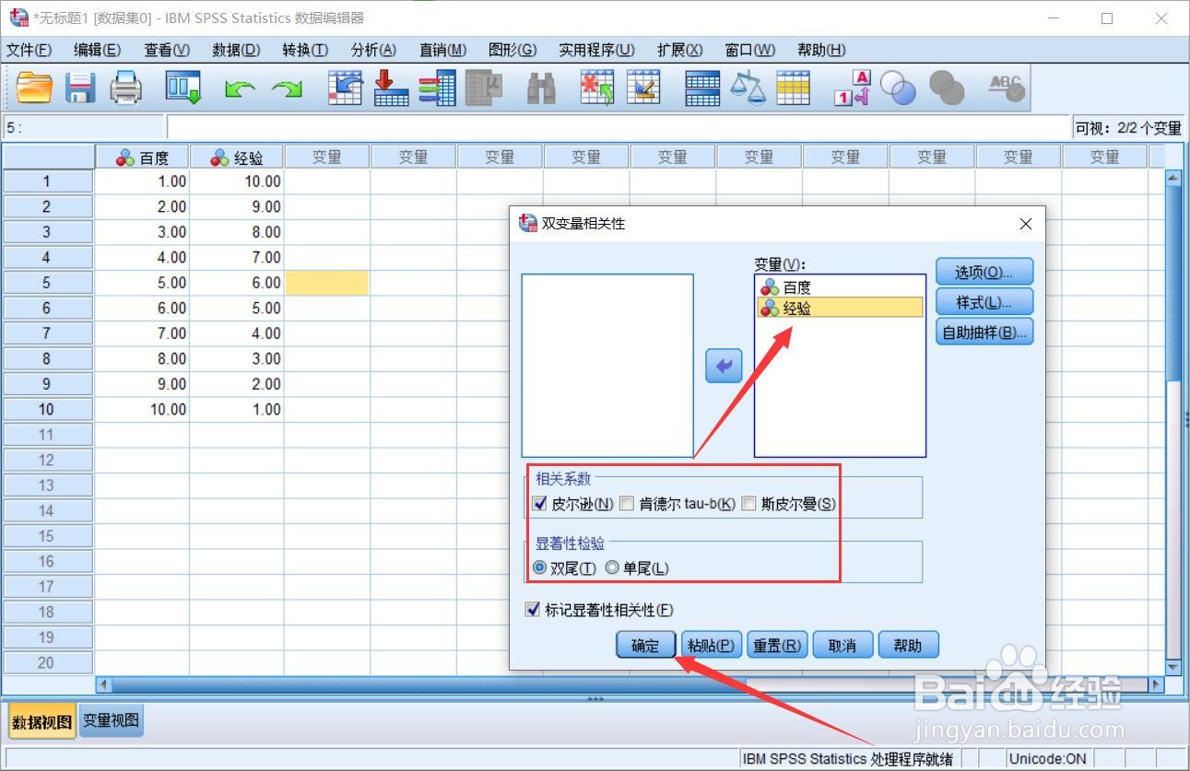
Task: Open the 图形(G) menu
Action: pyautogui.click(x=513, y=50)
